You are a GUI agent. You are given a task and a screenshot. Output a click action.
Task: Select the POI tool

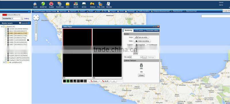[x=104, y=11]
